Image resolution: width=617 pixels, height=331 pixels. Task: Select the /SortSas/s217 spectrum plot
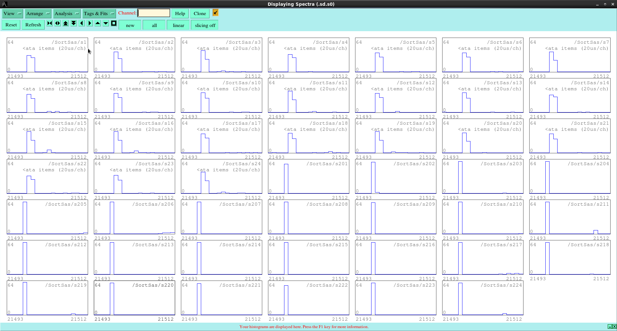pyautogui.click(x=483, y=257)
